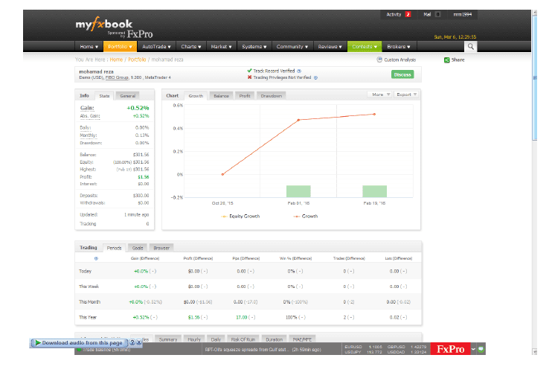This screenshot has height=384, width=552.
Task: Select the Drawdown chart tab
Action: click(x=271, y=96)
